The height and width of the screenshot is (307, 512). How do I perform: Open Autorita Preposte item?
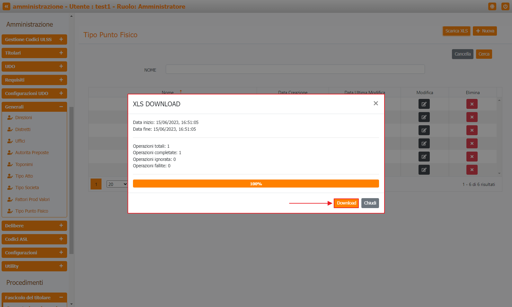pyautogui.click(x=32, y=153)
